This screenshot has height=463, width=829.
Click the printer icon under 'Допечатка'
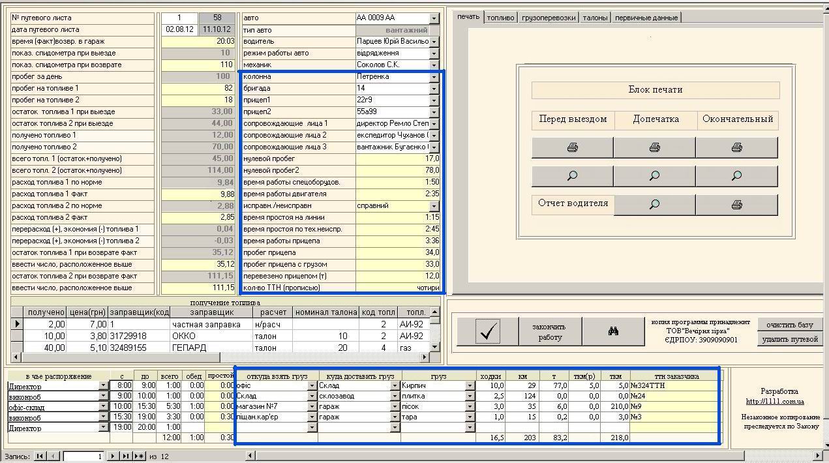(x=654, y=147)
